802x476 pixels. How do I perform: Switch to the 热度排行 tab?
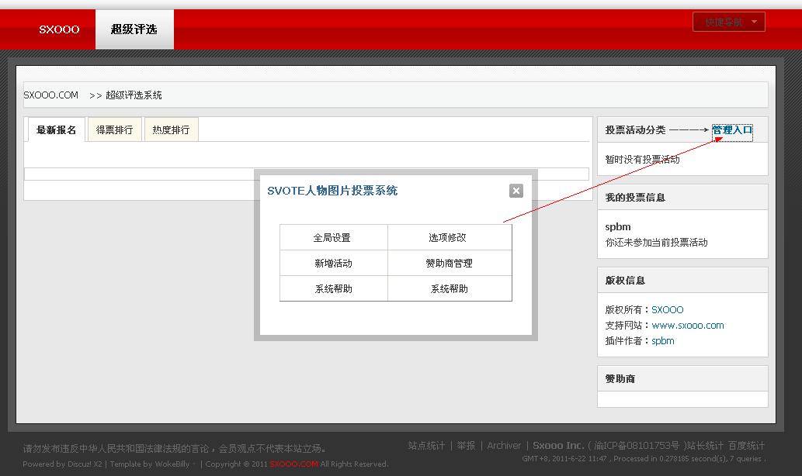click(x=171, y=129)
